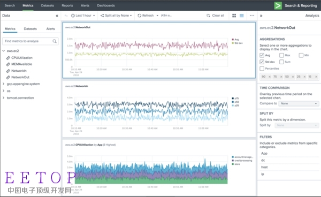Open the Split all by None dropdown
Image resolution: width=321 pixels, height=197 pixels.
point(116,16)
